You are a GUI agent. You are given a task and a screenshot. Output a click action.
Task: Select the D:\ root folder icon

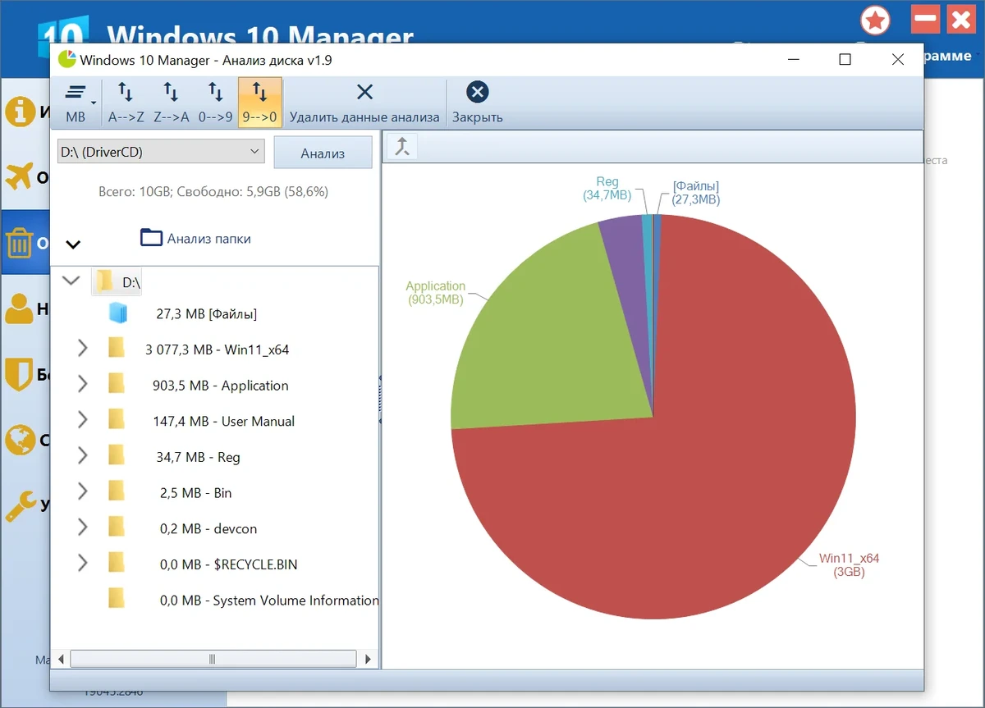click(x=104, y=281)
